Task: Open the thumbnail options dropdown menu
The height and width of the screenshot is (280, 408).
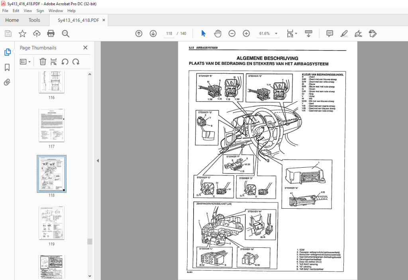Action: 25,62
